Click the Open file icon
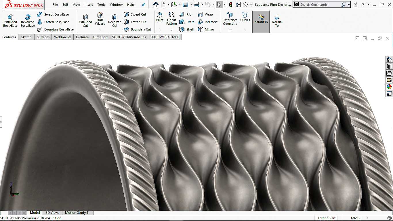The image size is (393, 221). (174, 5)
